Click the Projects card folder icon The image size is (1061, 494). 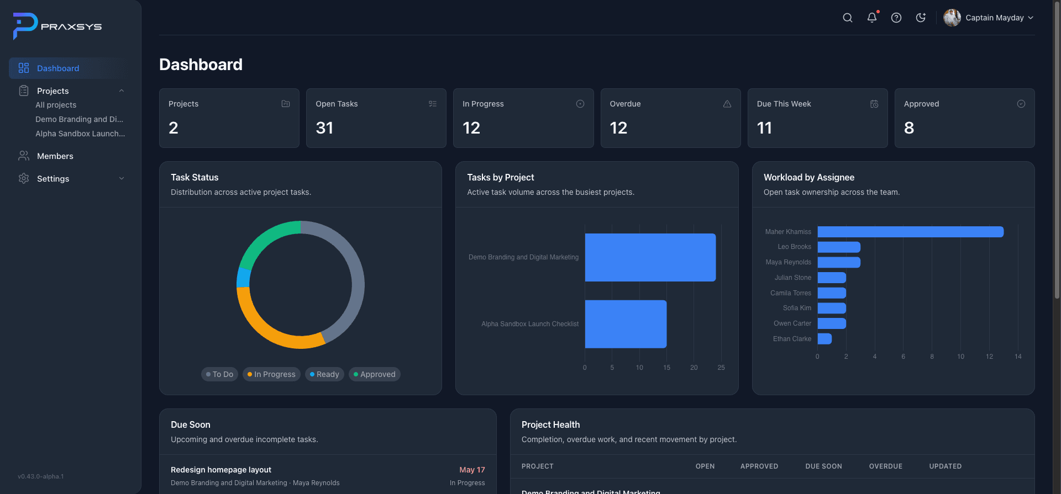286,104
